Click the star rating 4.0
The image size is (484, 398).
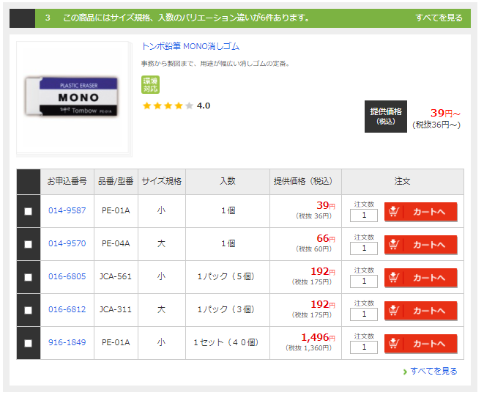click(176, 106)
